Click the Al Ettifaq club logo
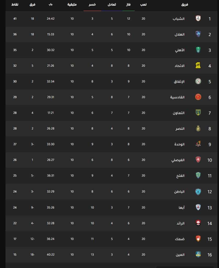This screenshot has width=219, height=268. click(198, 81)
